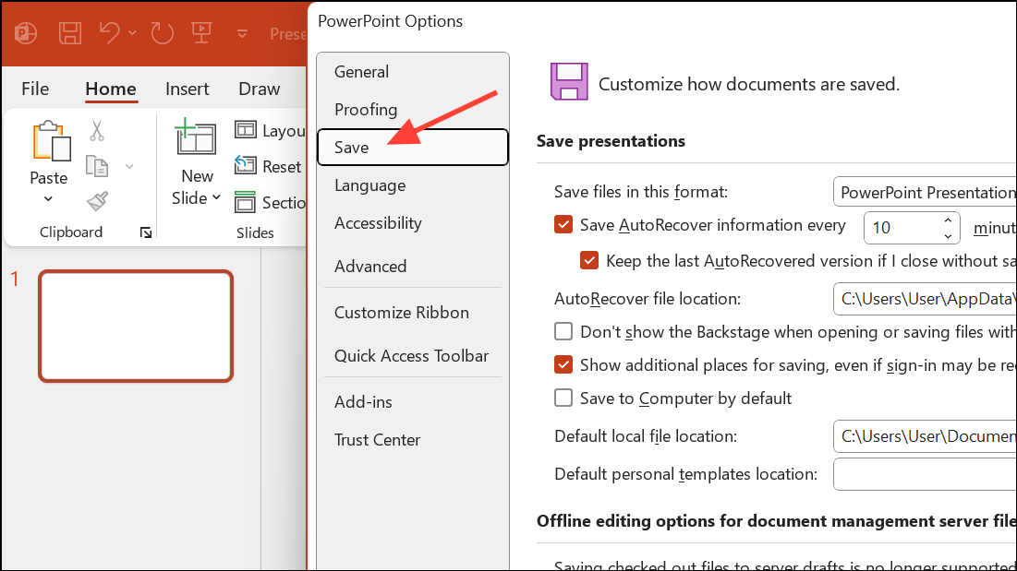The width and height of the screenshot is (1017, 571).
Task: Increase AutoRecover minutes with up arrow
Action: point(948,220)
